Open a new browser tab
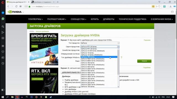 pyautogui.click(x=58, y=2)
